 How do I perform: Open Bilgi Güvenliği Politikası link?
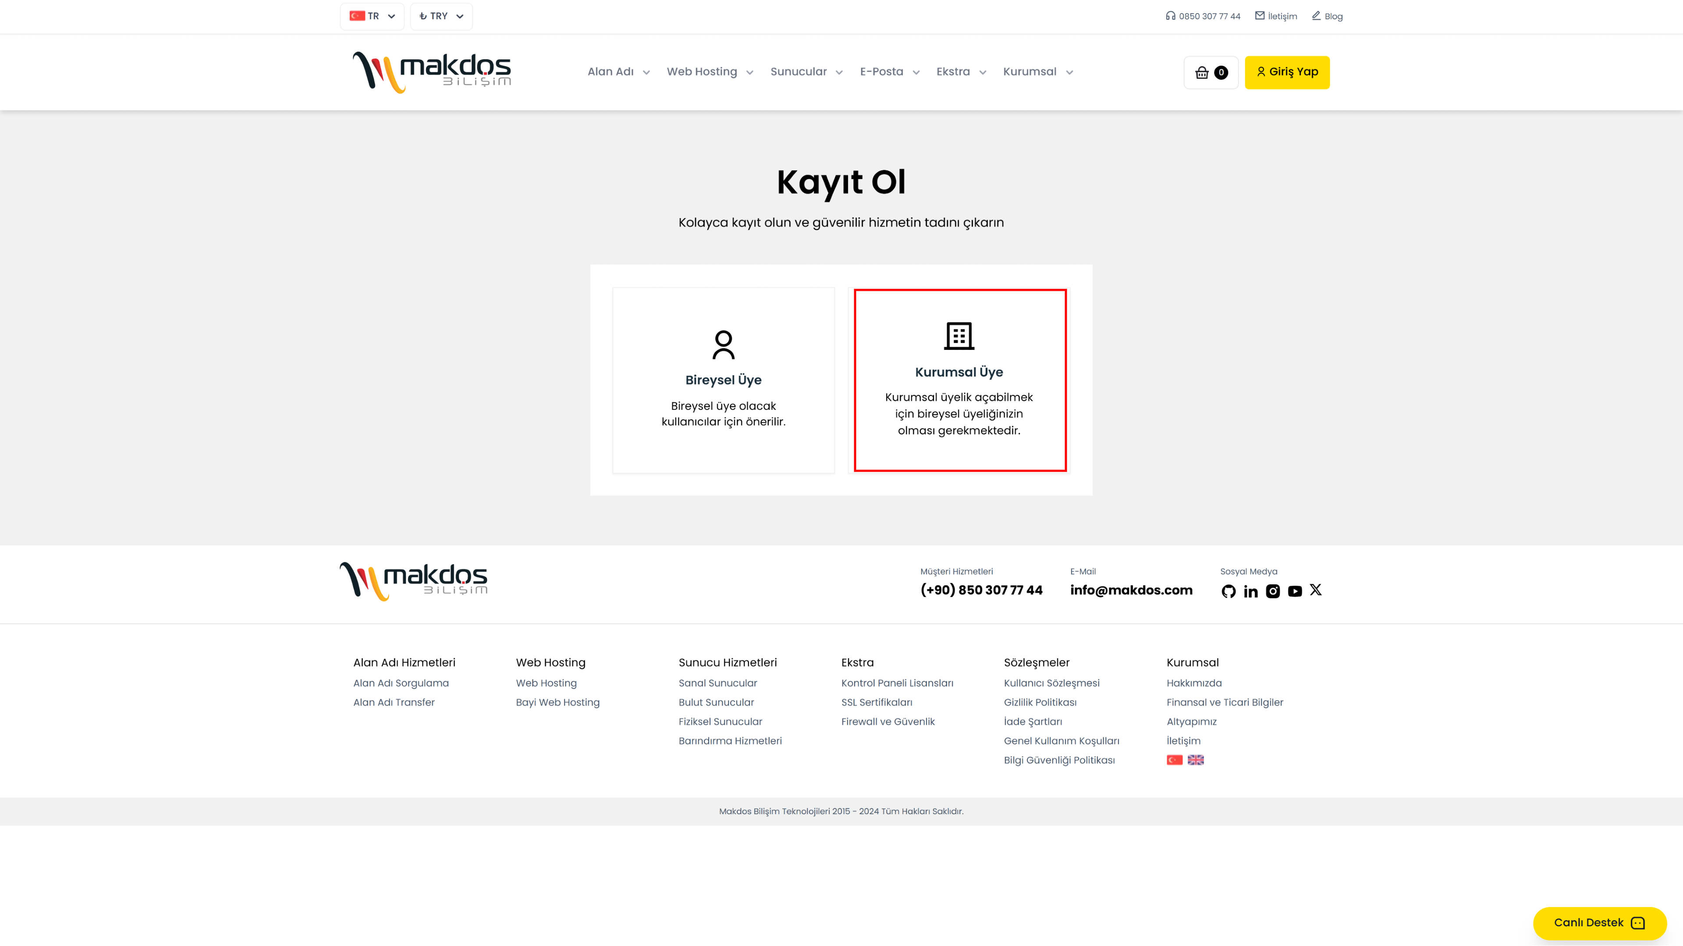1060,761
